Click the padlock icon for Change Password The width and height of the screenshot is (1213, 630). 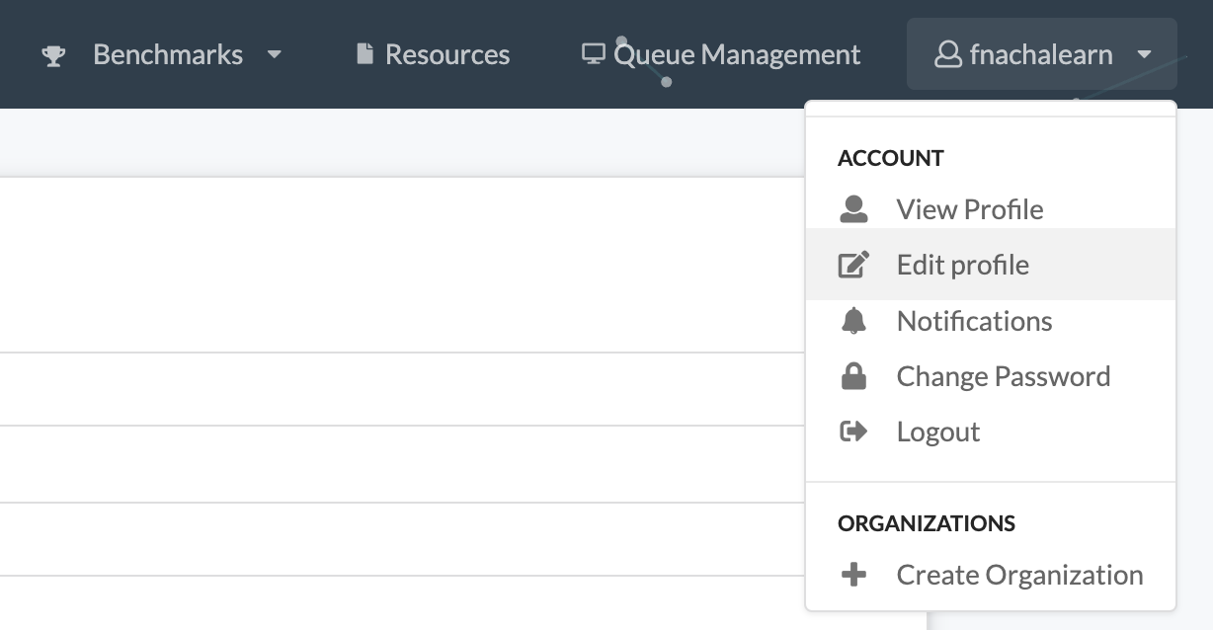click(x=853, y=376)
